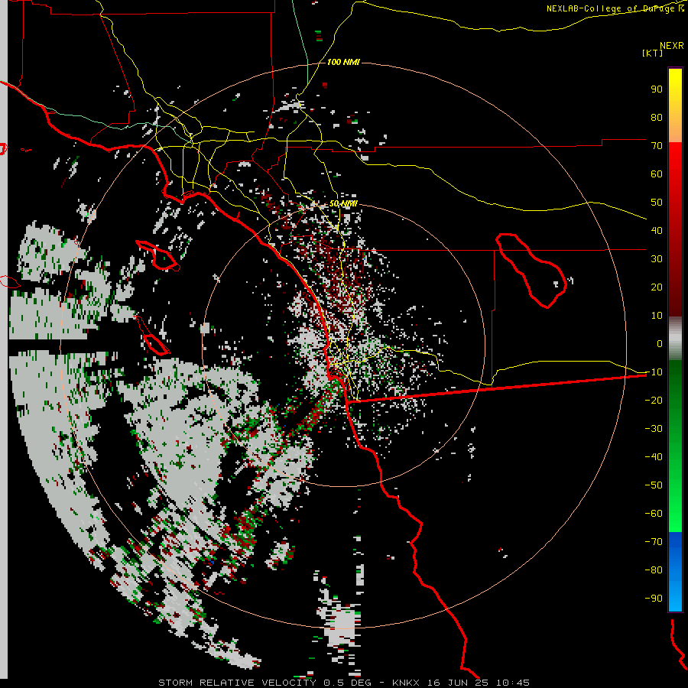Click the 40 value on velocity scale
This screenshot has height=688, width=688.
point(657,231)
